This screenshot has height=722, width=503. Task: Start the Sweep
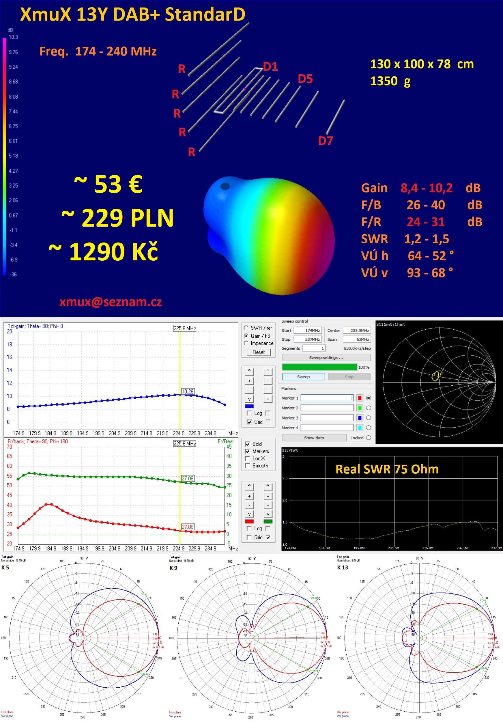point(303,377)
